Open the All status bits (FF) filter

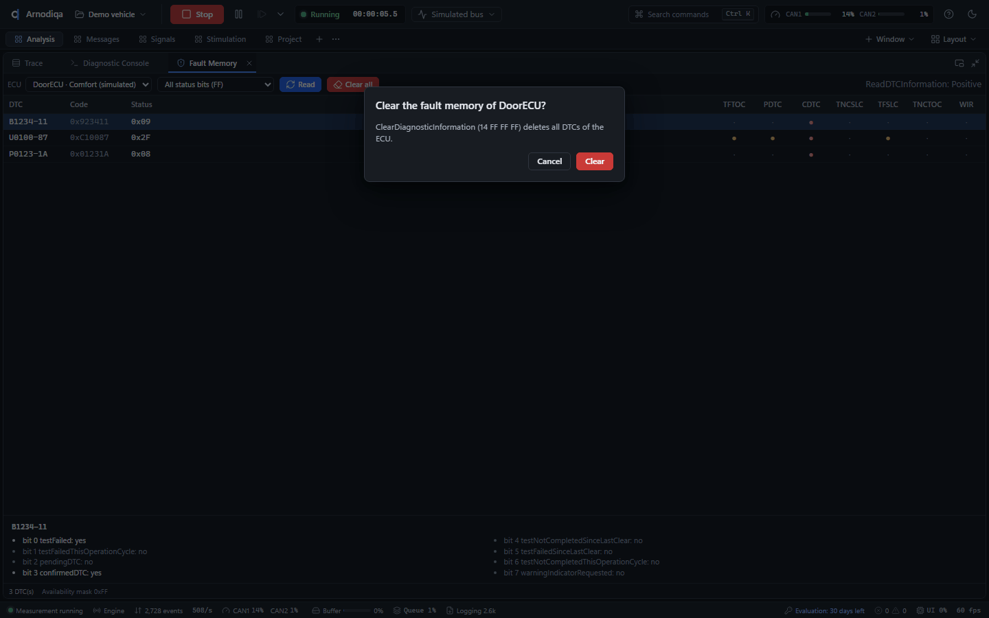(216, 84)
